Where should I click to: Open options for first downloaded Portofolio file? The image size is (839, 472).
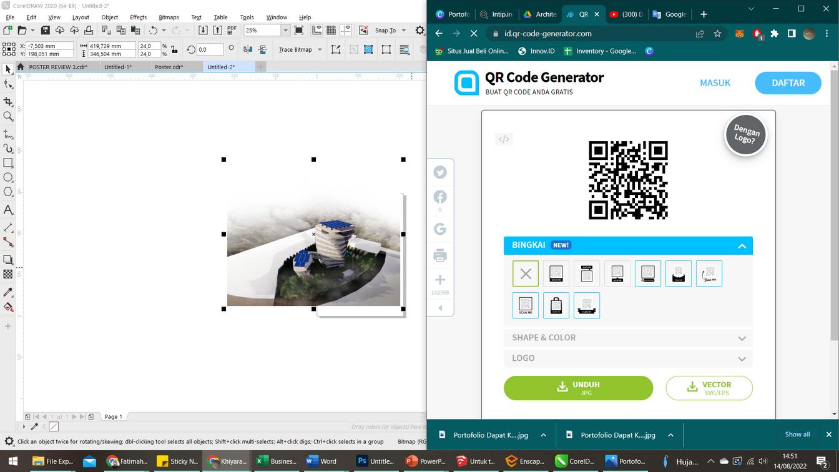click(x=543, y=435)
